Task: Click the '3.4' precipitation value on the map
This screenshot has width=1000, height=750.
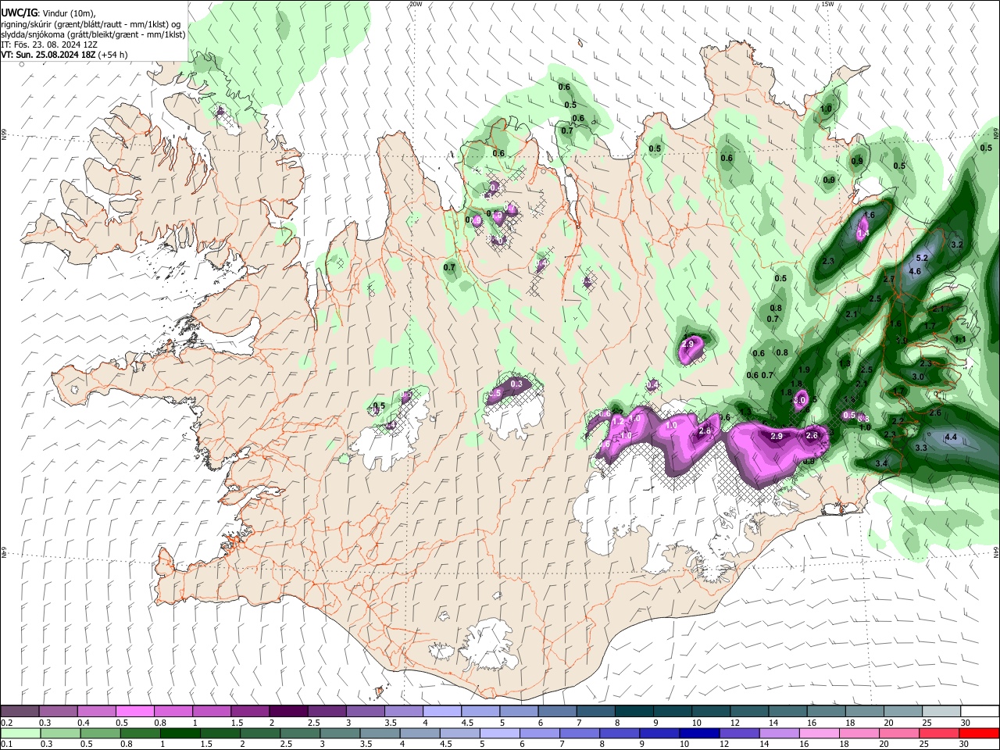Action: (x=882, y=464)
